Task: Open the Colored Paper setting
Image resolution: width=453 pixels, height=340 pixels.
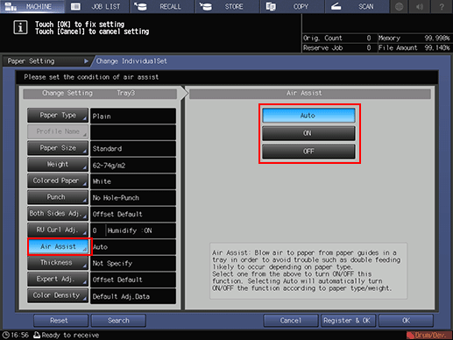Action: coord(58,181)
